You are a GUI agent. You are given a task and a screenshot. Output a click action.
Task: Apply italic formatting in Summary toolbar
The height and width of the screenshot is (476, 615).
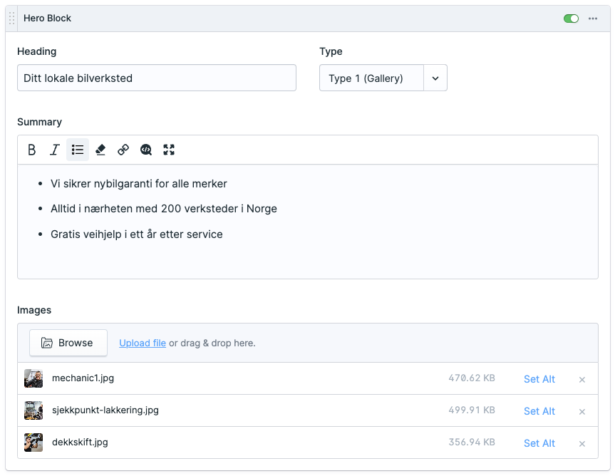click(x=55, y=150)
